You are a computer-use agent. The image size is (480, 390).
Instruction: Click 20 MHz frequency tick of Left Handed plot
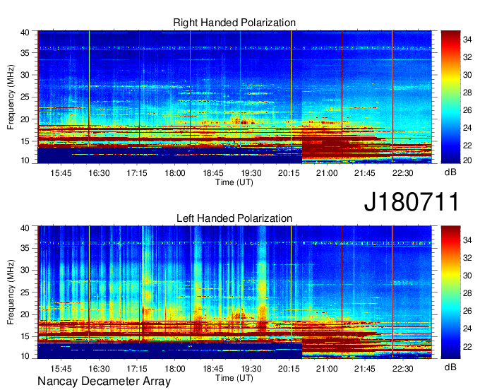coord(25,314)
